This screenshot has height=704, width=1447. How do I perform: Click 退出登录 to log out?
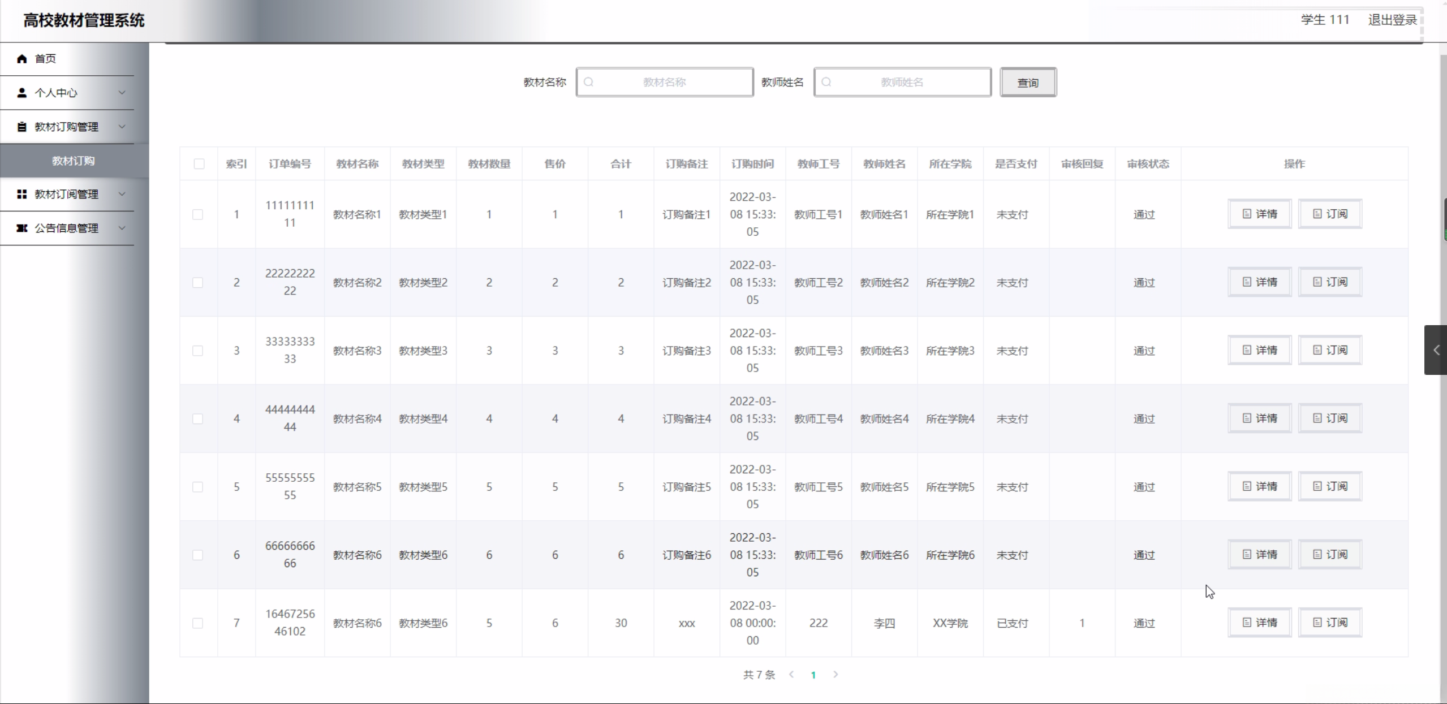click(1392, 20)
